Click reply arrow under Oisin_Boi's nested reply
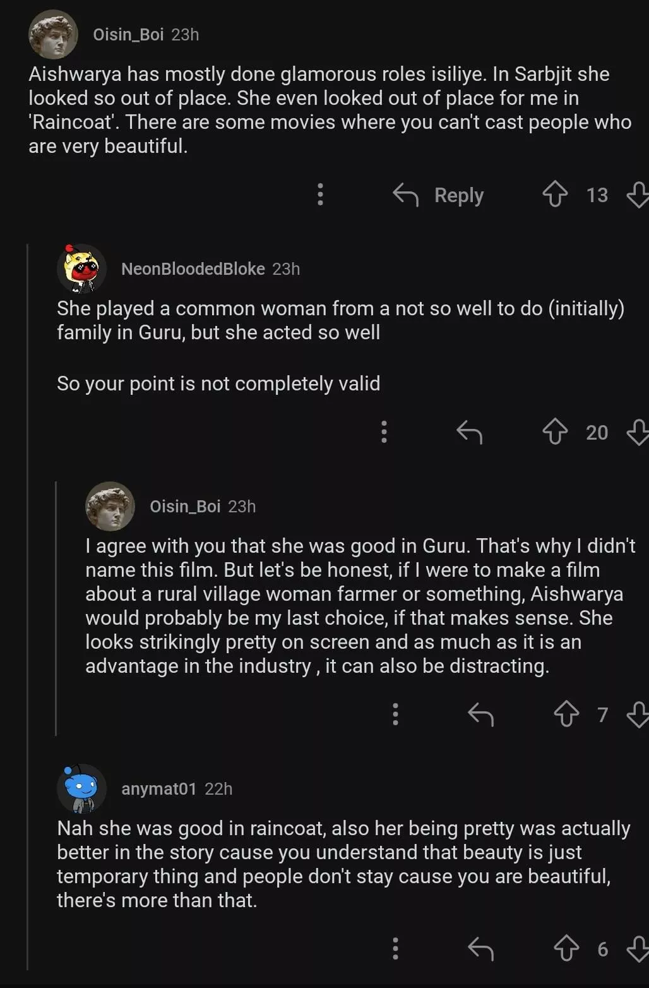 [x=480, y=714]
